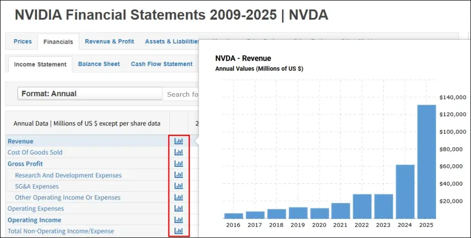This screenshot has width=471, height=238.
Task: Click the $100,000 axis label
Action: point(452,132)
